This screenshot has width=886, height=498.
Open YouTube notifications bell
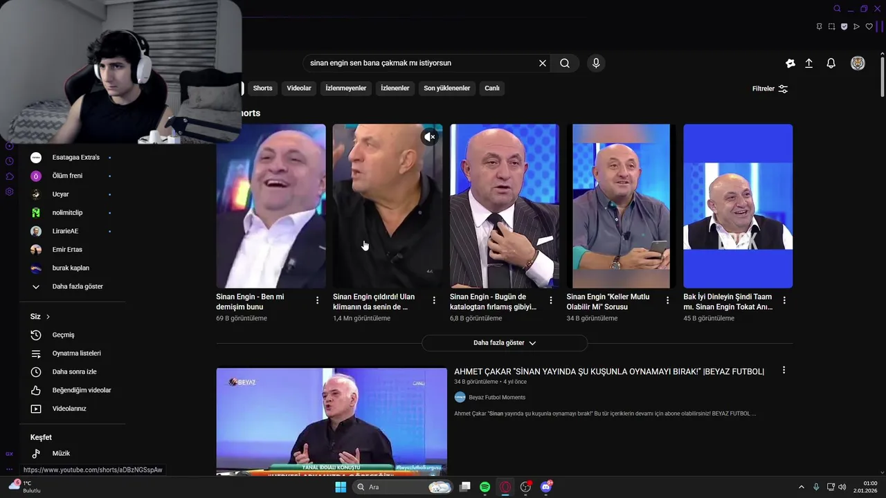(831, 63)
